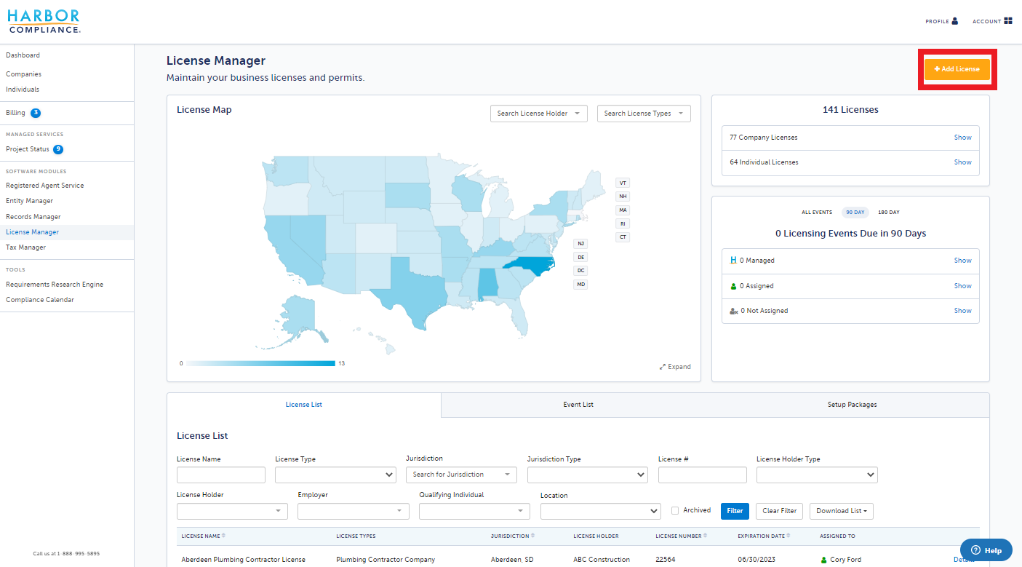Open Search for Jurisdiction dropdown
Viewport: 1022px width, 567px height.
(x=461, y=475)
